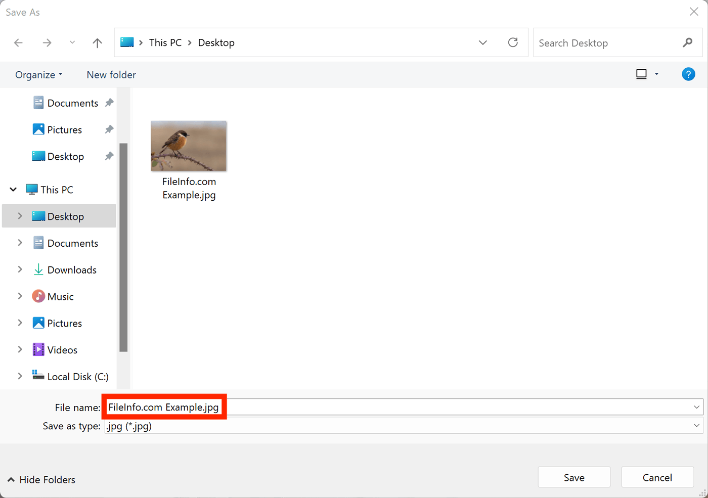Click New folder in the toolbar
This screenshot has width=708, height=498.
(x=111, y=74)
